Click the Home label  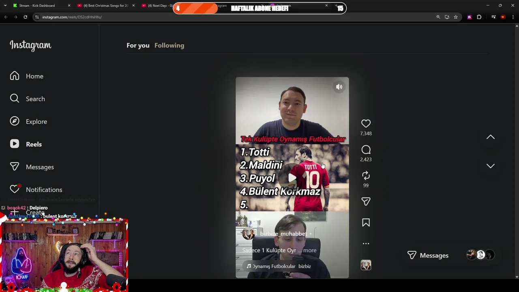[34, 76]
